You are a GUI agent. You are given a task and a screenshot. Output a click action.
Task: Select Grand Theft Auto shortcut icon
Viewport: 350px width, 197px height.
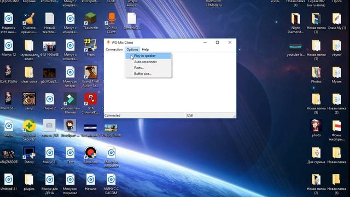pyautogui.click(x=91, y=77)
